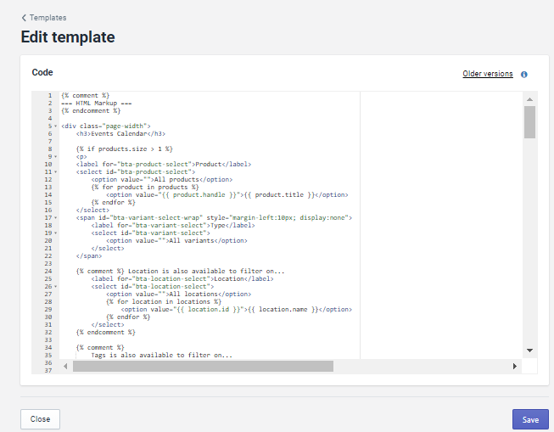Viewport: 554px width, 432px height.
Task: Click the info icon beside Older versions
Action: click(x=524, y=75)
